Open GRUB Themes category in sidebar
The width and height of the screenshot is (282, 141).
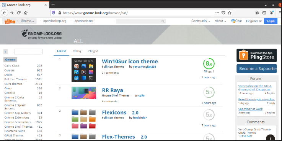(14, 136)
